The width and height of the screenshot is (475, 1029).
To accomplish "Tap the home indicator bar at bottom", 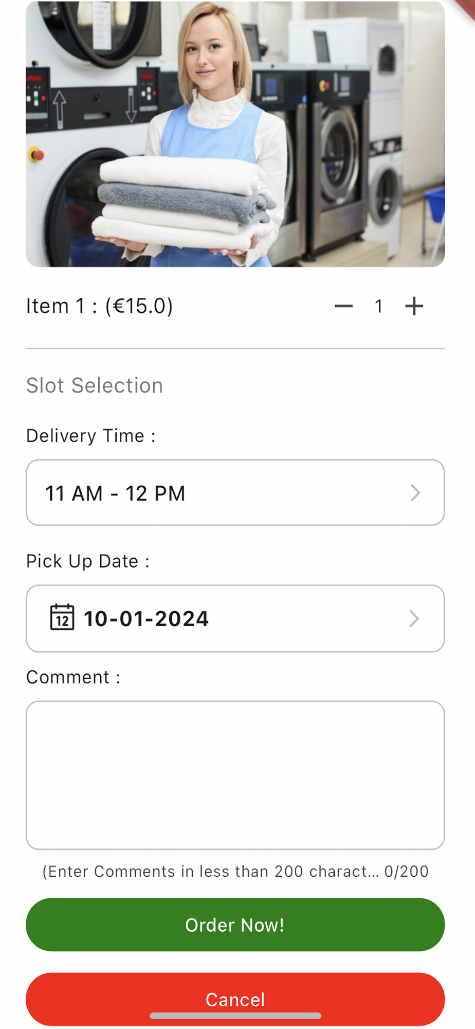I will coord(235,1016).
